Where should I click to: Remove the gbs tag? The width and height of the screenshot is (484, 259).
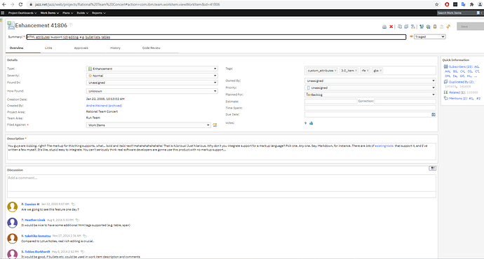[x=381, y=71]
